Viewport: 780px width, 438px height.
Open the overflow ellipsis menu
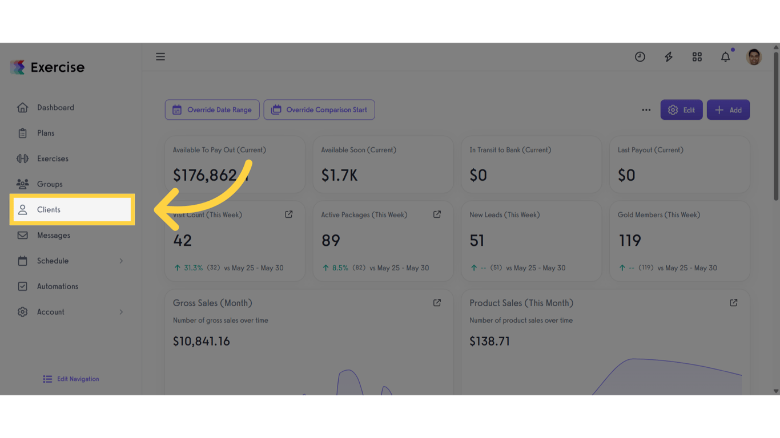click(x=646, y=109)
